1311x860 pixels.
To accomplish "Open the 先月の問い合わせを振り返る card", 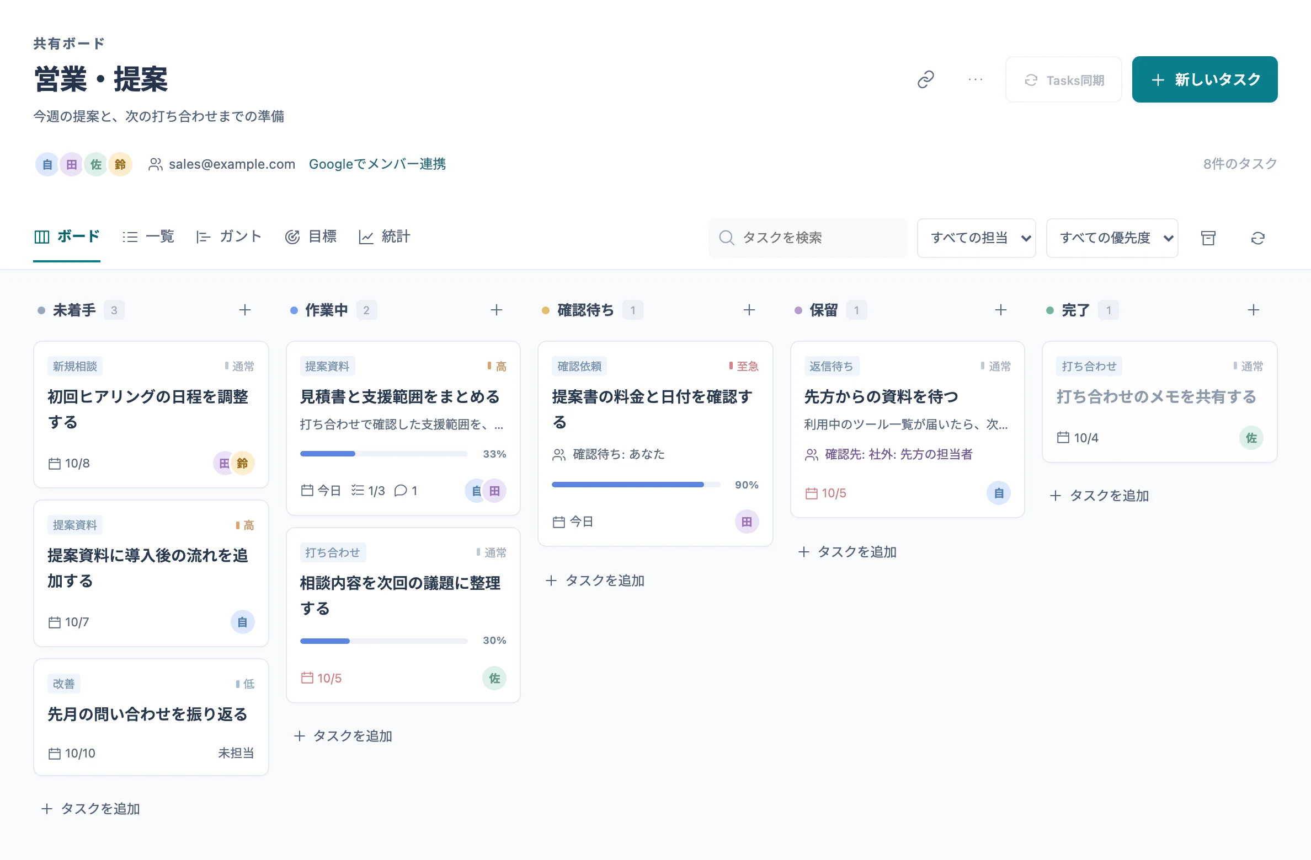I will coord(151,717).
